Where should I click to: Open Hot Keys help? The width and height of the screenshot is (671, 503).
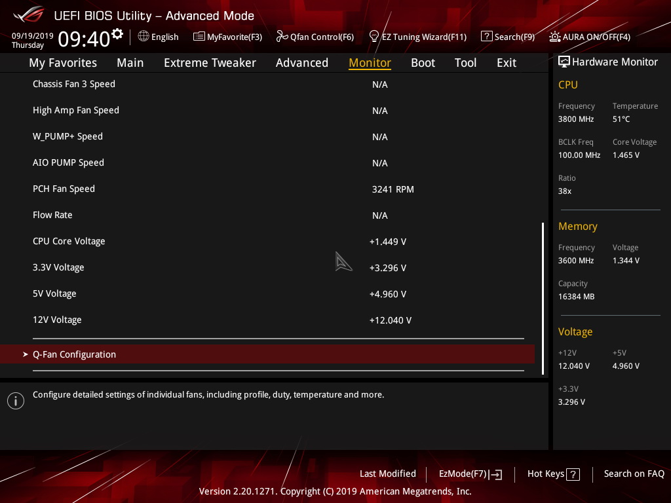pyautogui.click(x=553, y=474)
